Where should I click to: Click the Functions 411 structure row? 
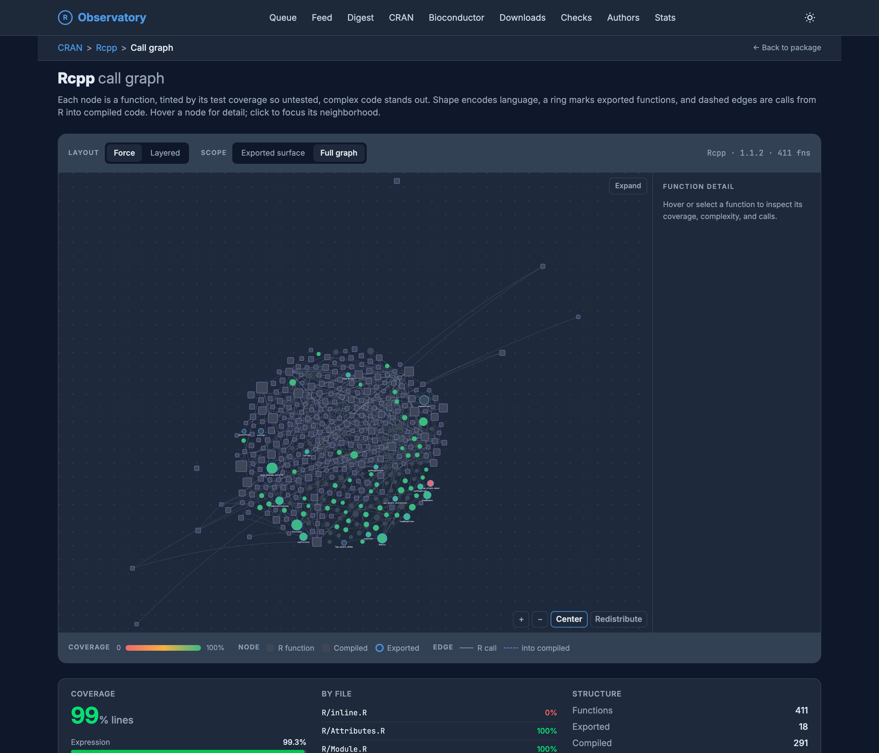tap(690, 710)
